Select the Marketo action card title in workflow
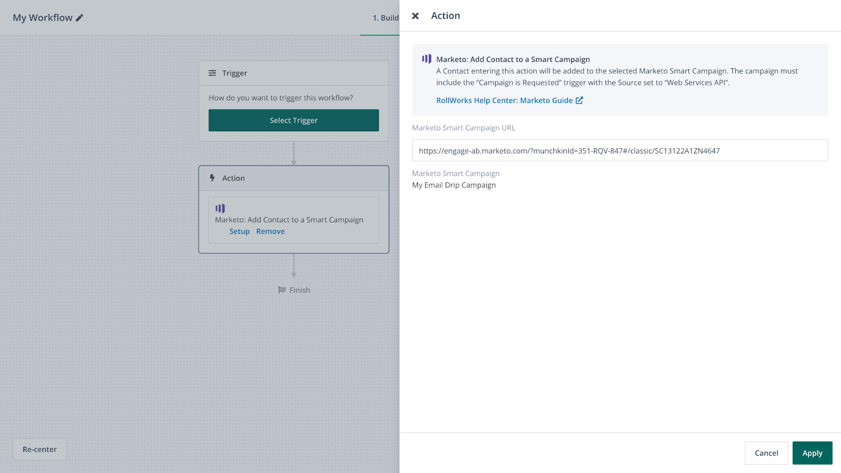This screenshot has width=841, height=473. coord(289,220)
